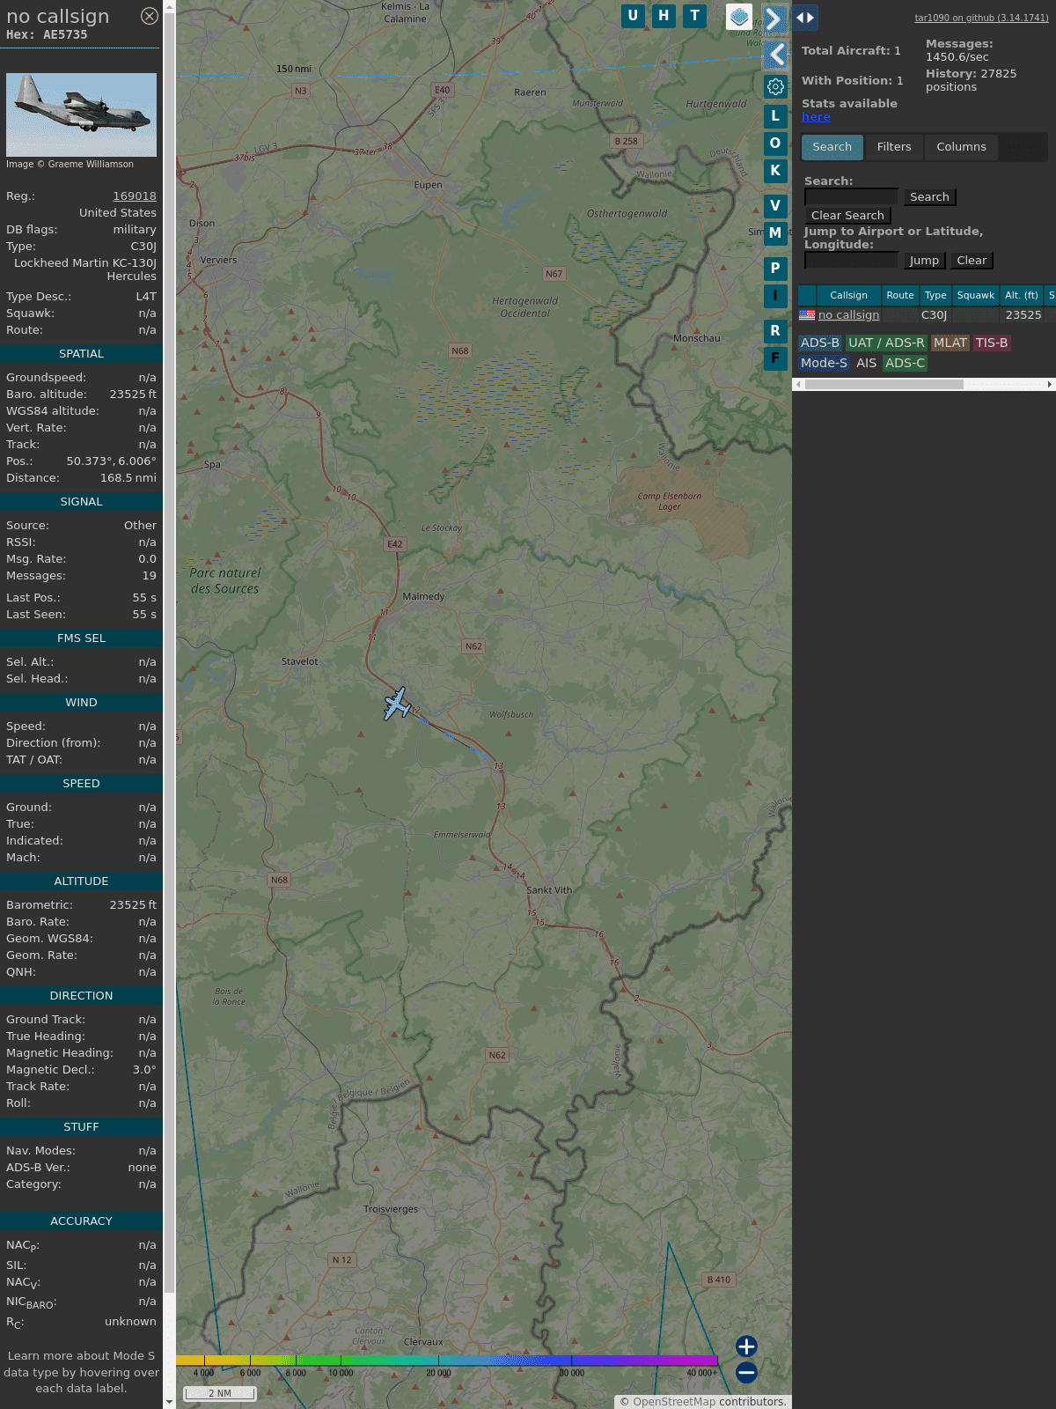Toggle the K map button
The width and height of the screenshot is (1056, 1409).
pos(775,171)
